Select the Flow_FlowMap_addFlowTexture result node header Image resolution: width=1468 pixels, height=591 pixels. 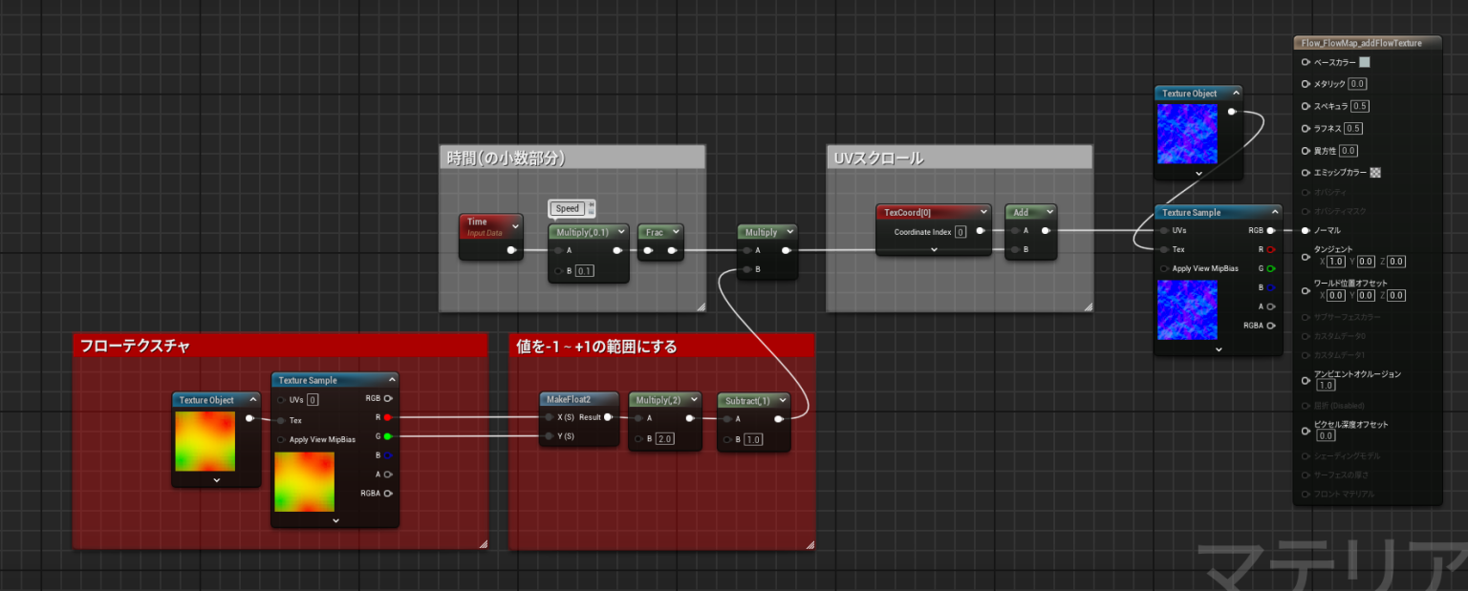1363,43
